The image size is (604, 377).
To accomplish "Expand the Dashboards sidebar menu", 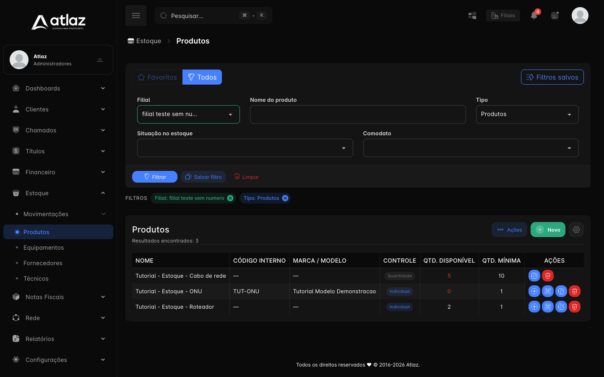I will [x=58, y=88].
